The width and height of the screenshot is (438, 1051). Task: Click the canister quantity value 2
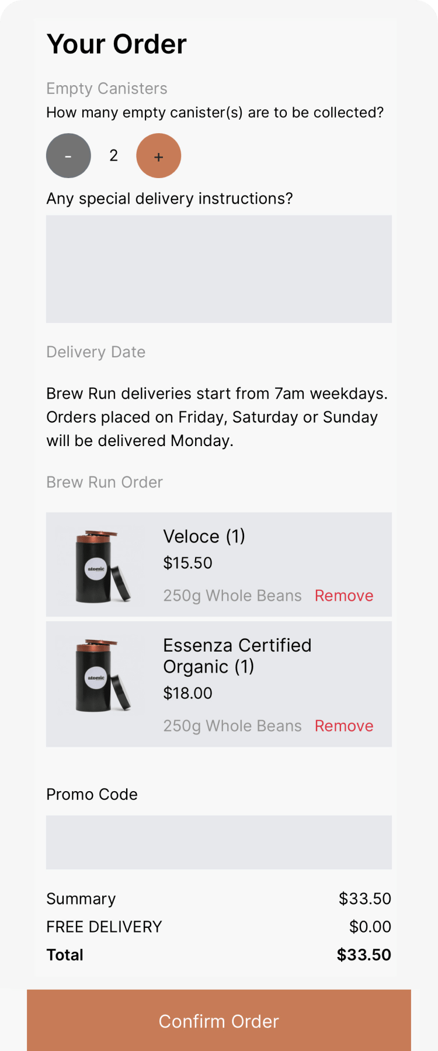[x=114, y=156]
